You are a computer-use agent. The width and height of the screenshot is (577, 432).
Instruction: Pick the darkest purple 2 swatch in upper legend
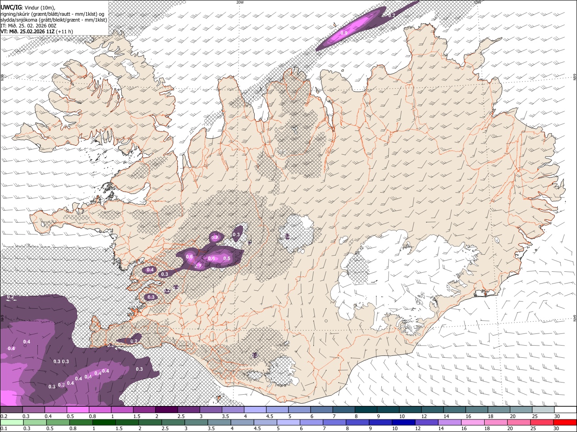(166, 410)
